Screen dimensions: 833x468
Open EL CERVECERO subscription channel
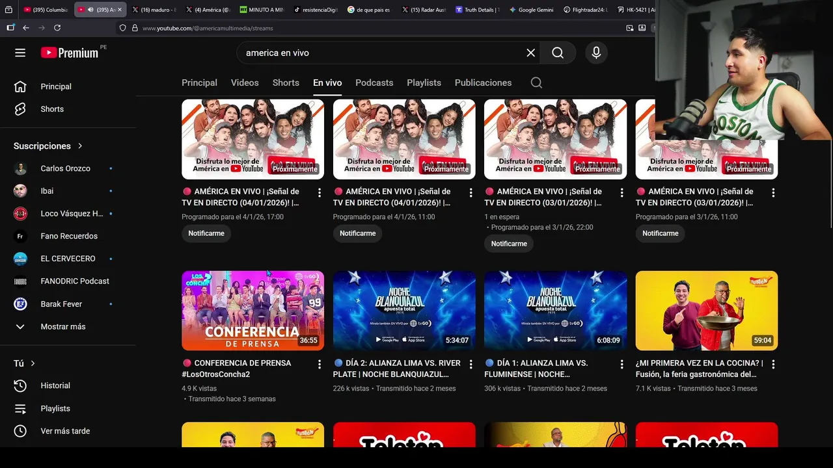click(68, 259)
